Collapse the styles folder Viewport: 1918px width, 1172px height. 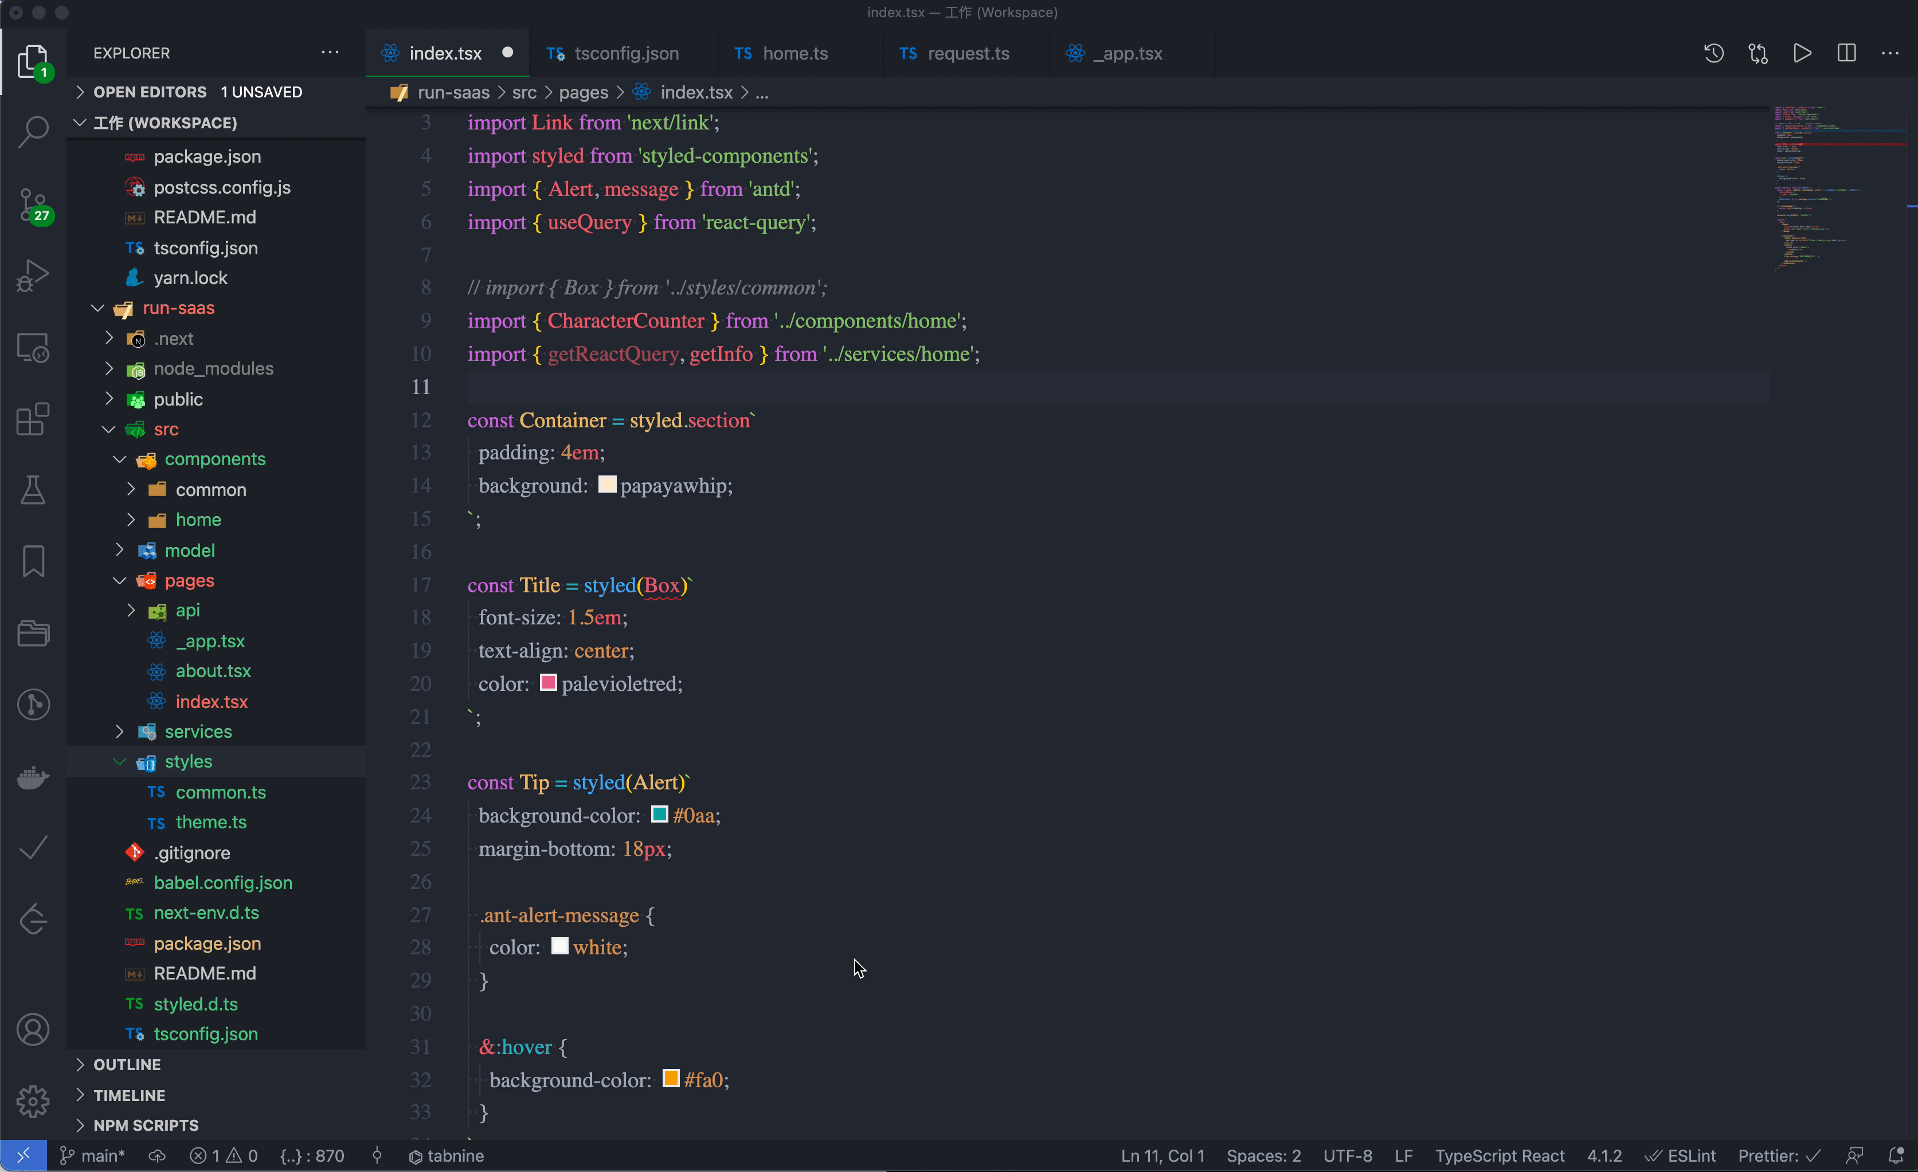pos(189,761)
